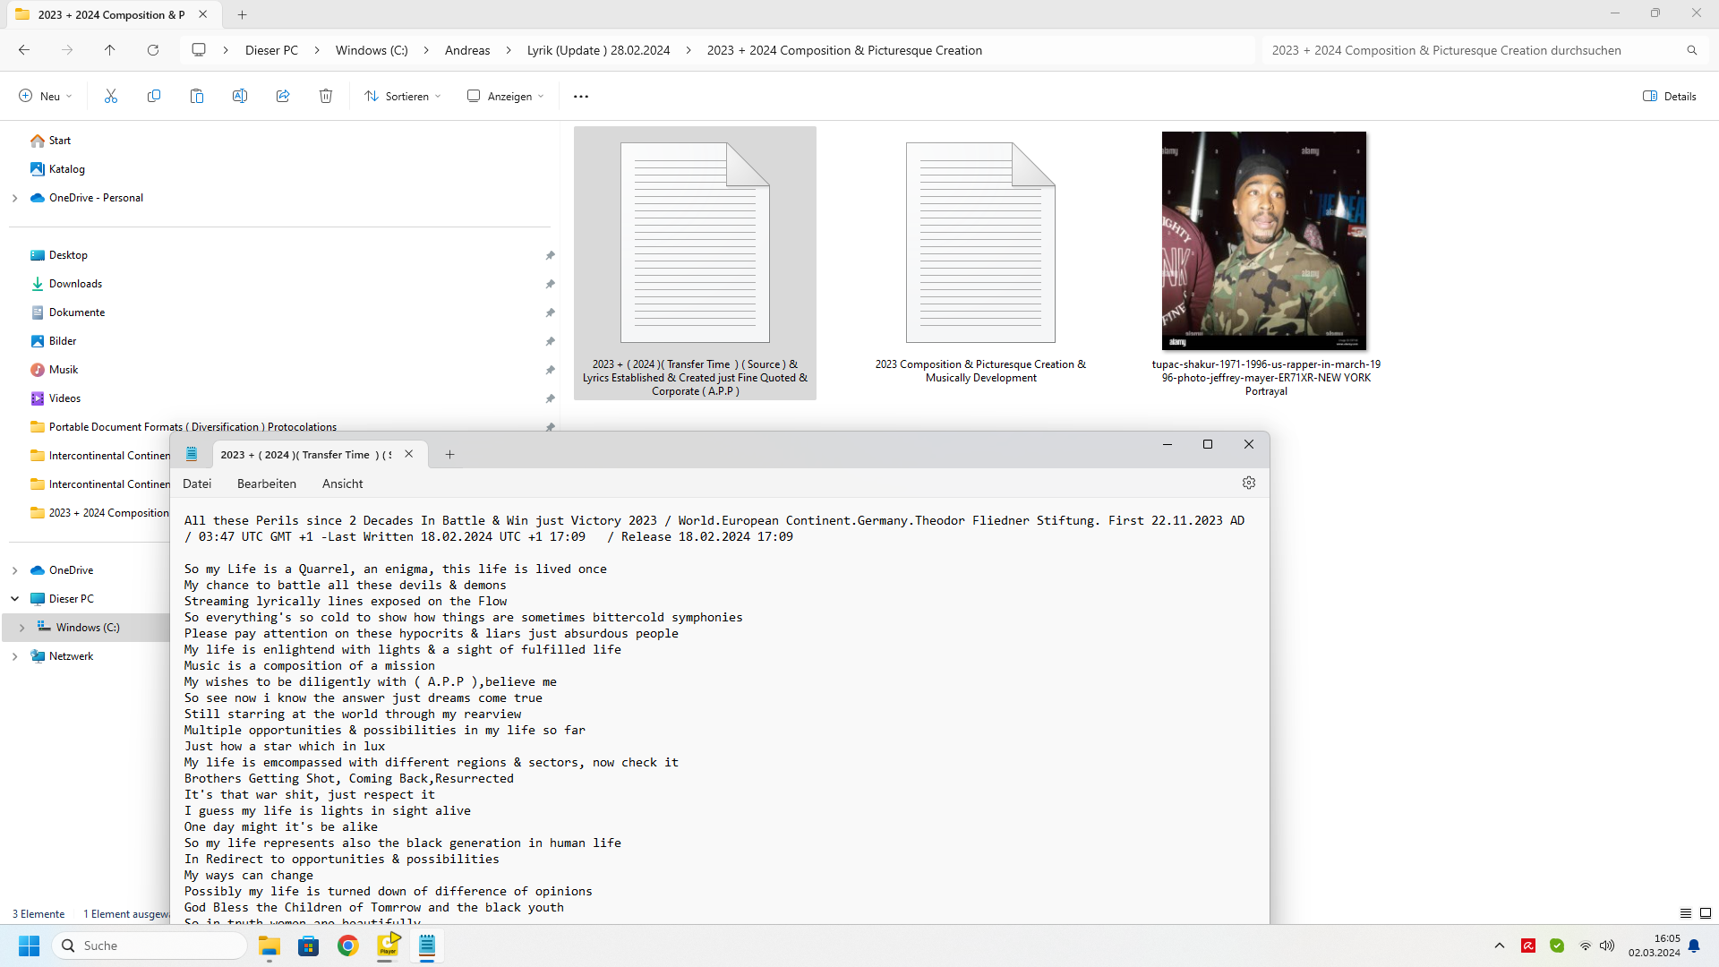Click the Wi-Fi network icon in system tray
Viewport: 1719px width, 967px height.
click(1585, 946)
